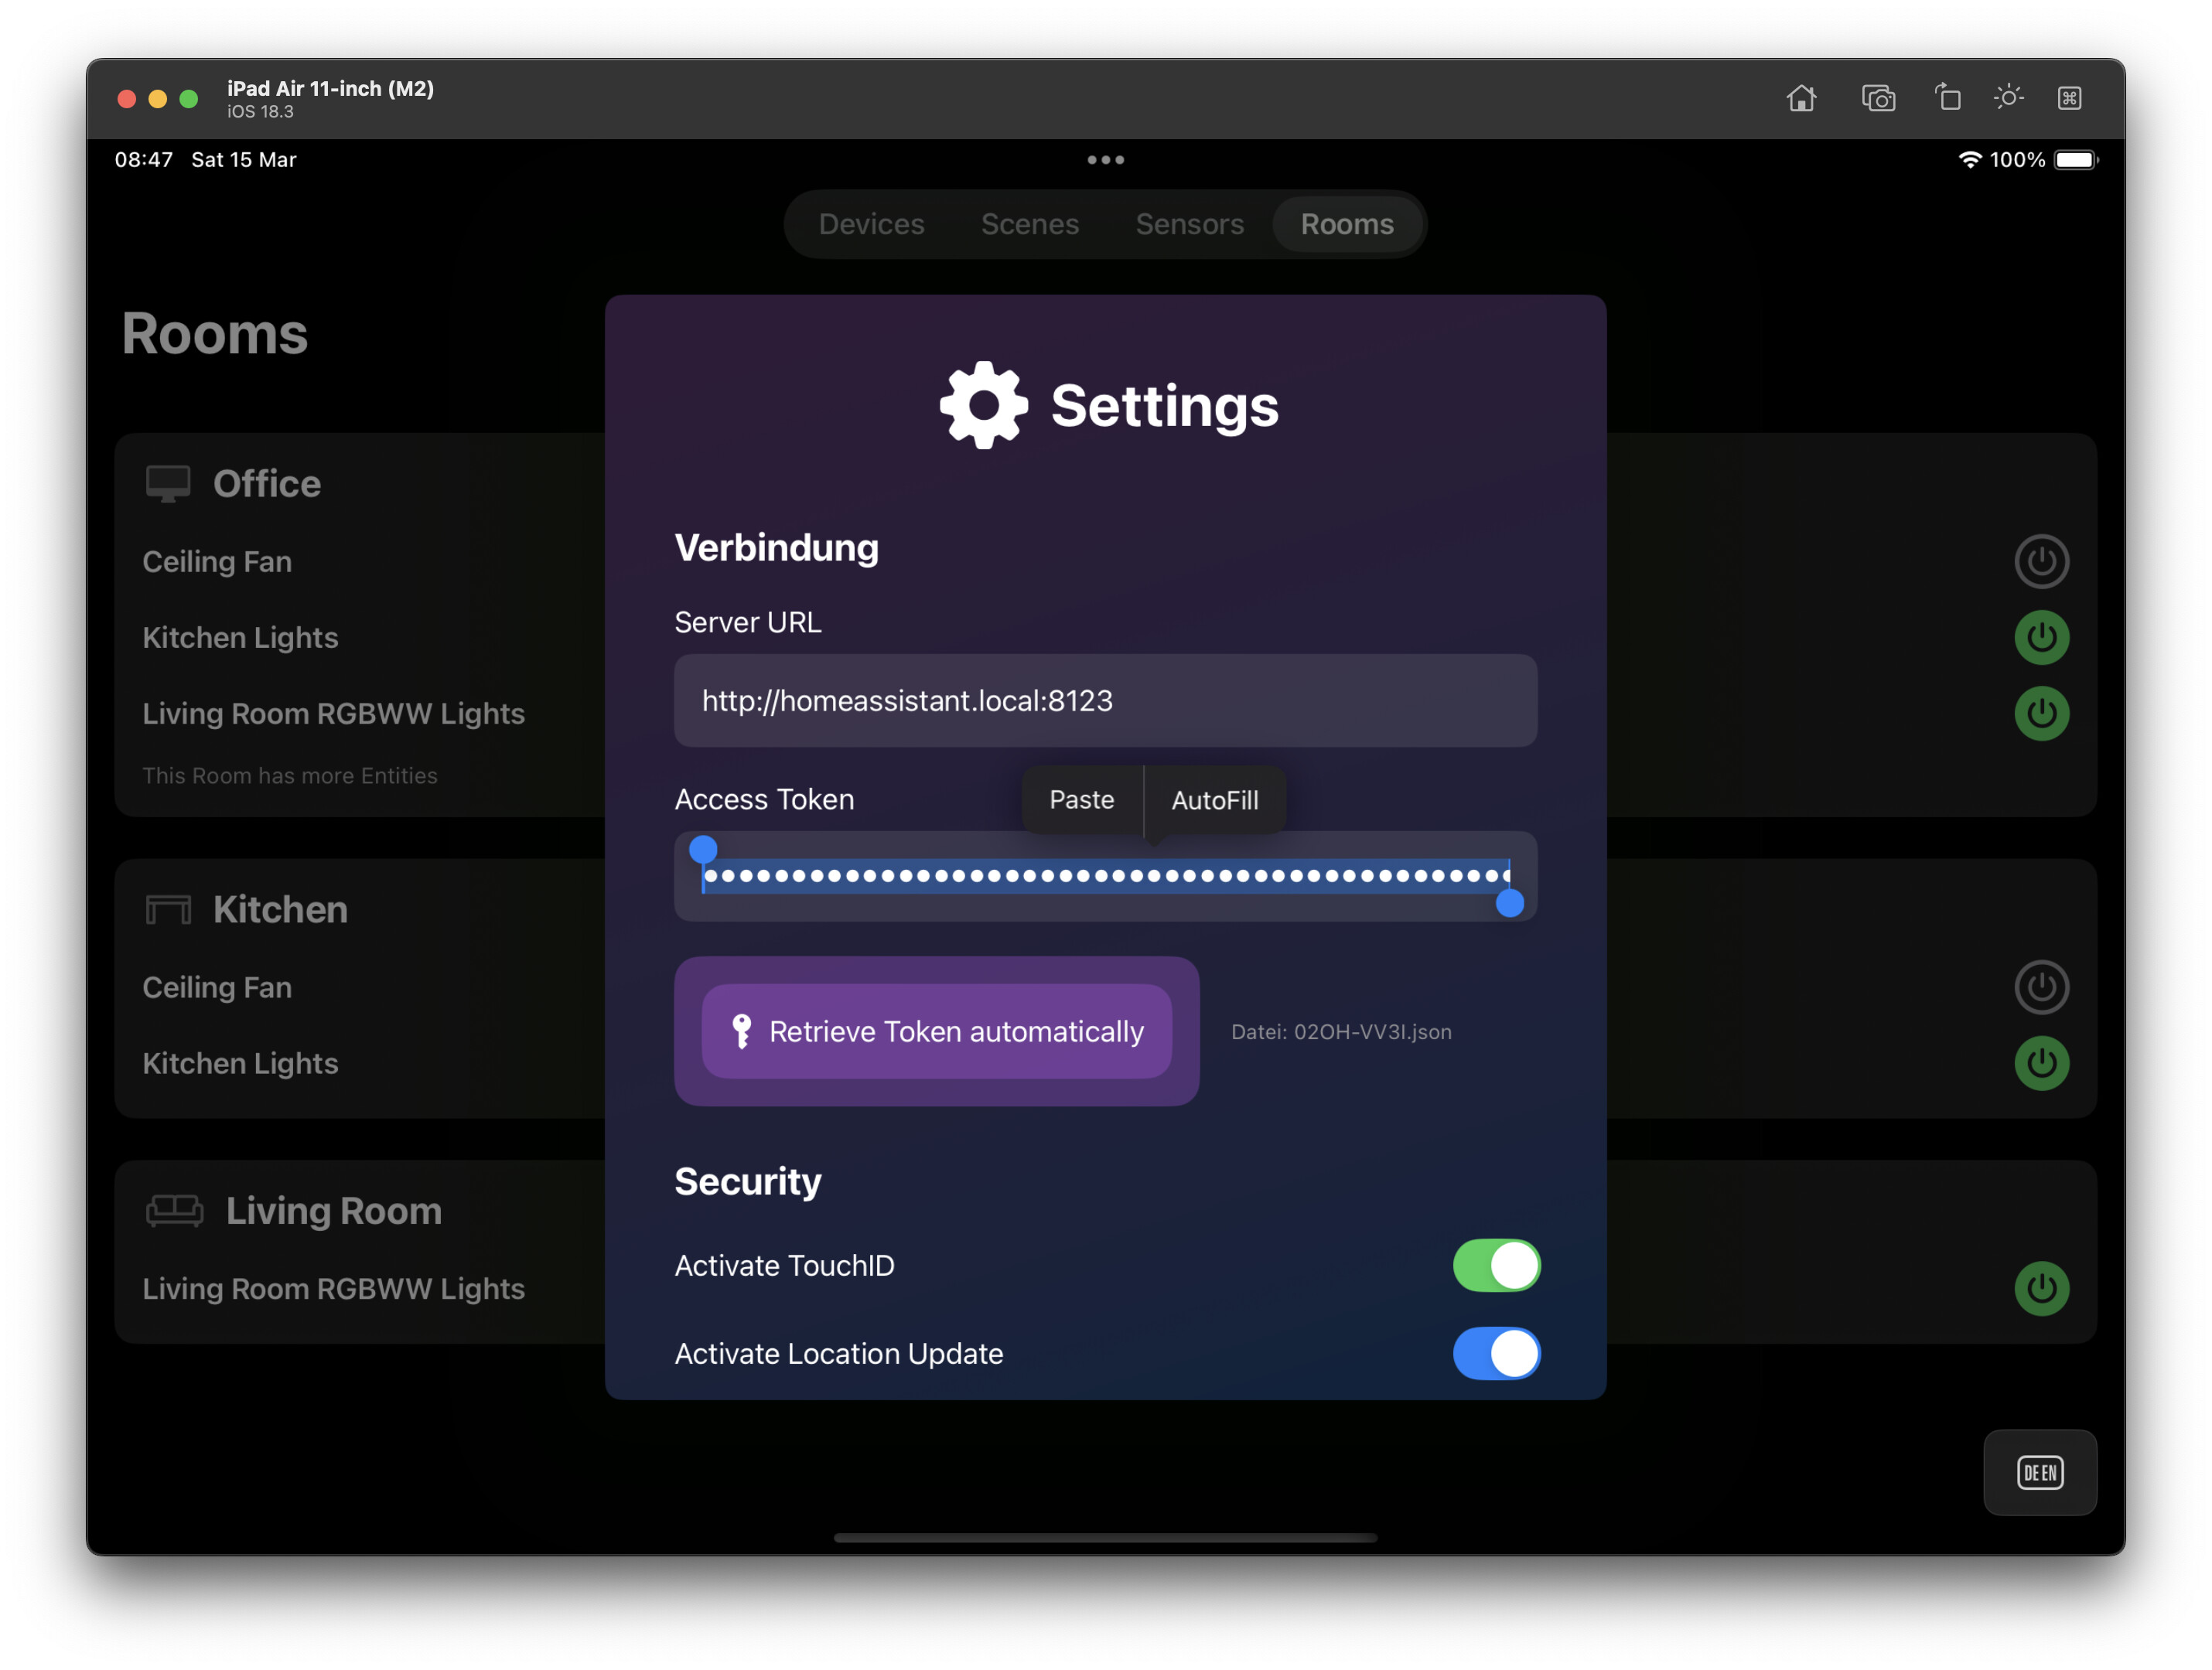2212x1670 pixels.
Task: Click the Server URL text field
Action: 1105,700
